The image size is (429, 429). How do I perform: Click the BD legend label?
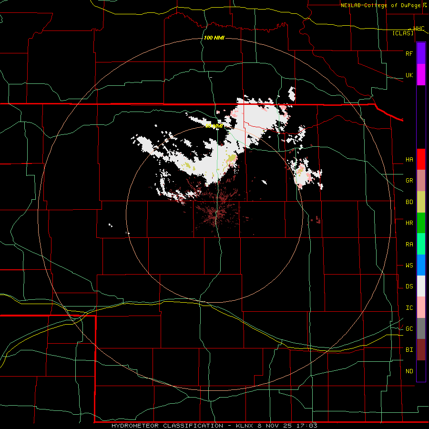[x=409, y=202]
